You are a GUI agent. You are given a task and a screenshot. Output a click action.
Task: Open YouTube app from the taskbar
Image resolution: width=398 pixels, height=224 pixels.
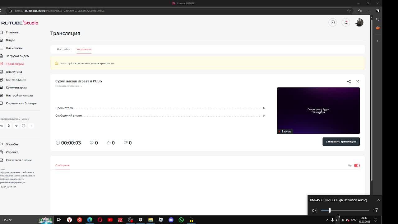click(110, 220)
